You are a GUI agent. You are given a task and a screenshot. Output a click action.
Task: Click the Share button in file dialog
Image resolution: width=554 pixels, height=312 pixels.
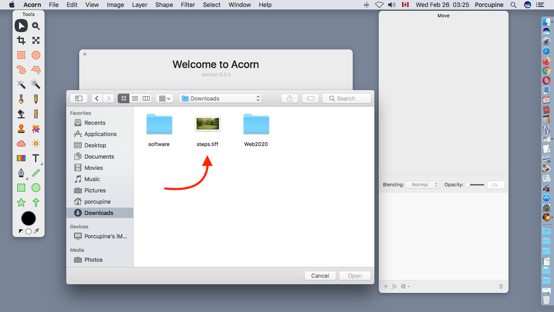point(290,98)
